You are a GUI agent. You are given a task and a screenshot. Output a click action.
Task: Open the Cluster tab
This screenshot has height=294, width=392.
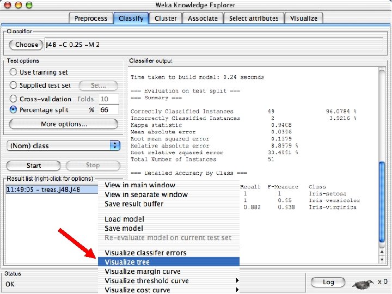pyautogui.click(x=166, y=19)
